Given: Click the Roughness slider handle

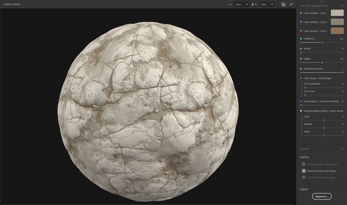Looking at the screenshot, I should click(322, 42).
